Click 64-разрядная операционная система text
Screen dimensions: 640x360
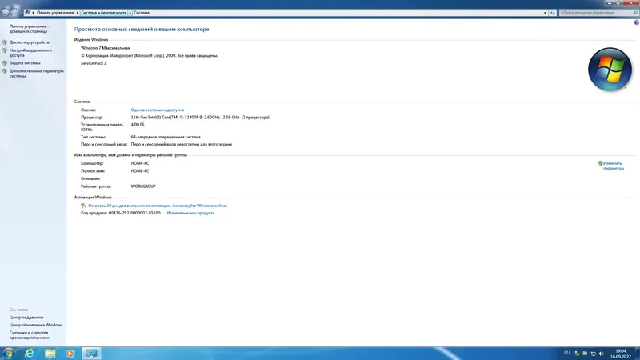click(166, 137)
